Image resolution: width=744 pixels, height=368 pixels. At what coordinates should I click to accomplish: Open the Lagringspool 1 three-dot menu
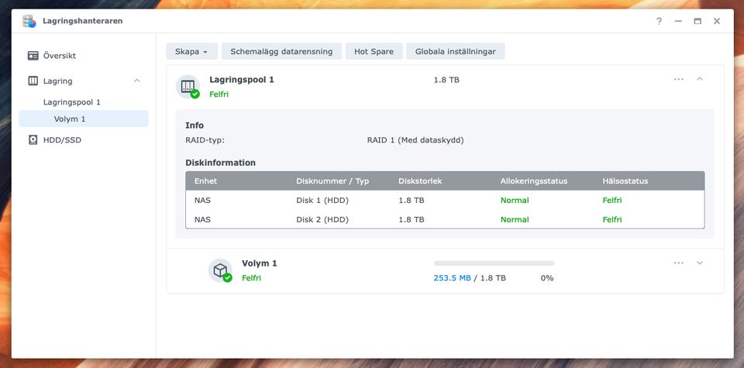point(679,79)
